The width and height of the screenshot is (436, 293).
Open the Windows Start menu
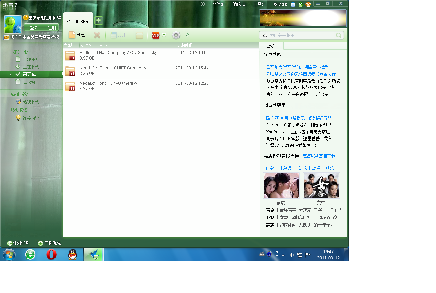(x=9, y=255)
